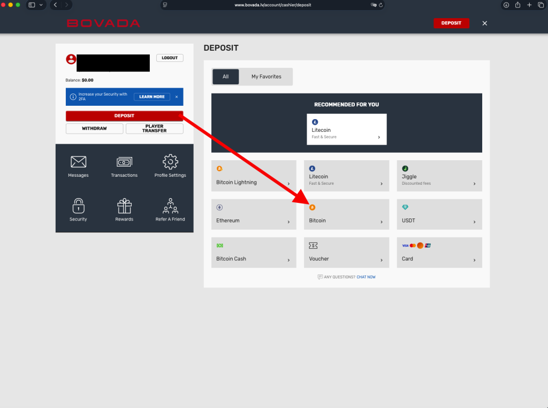548x408 pixels.
Task: Click the recommended Litecoin coin icon
Action: click(315, 122)
